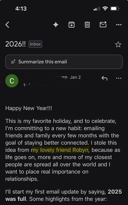Star the 2026!! email

tap(118, 44)
